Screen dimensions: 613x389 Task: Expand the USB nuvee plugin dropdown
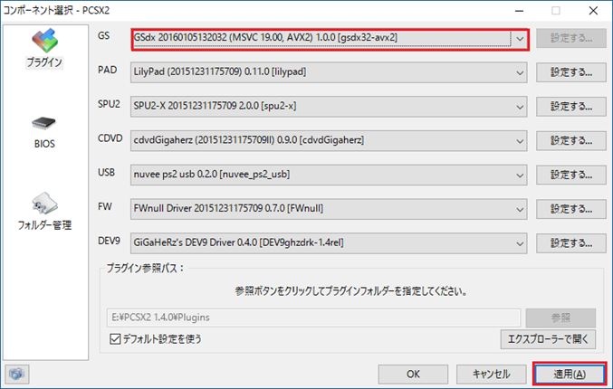coord(329,175)
